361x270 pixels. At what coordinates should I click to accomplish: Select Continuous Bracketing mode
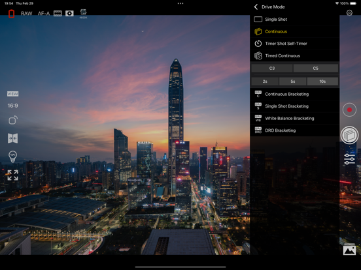coord(294,94)
